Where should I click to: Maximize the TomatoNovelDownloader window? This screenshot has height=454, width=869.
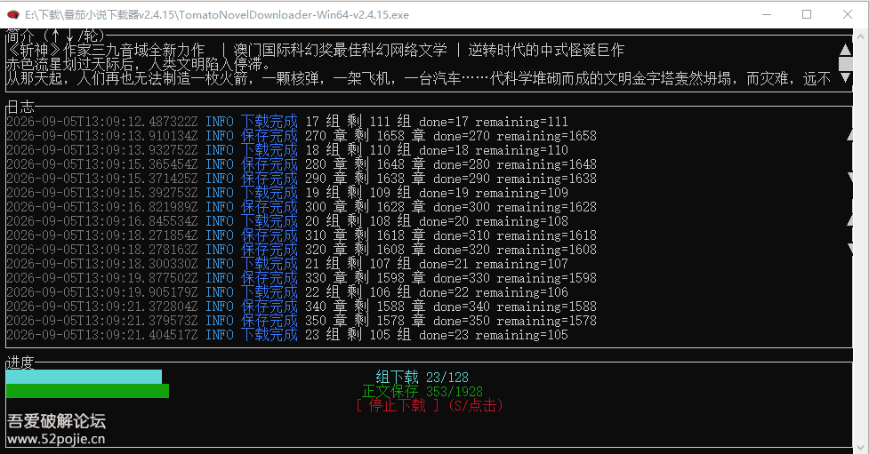[x=807, y=15]
